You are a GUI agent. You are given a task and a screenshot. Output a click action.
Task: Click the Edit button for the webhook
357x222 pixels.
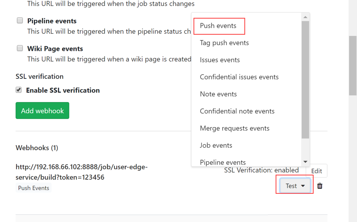(x=317, y=171)
